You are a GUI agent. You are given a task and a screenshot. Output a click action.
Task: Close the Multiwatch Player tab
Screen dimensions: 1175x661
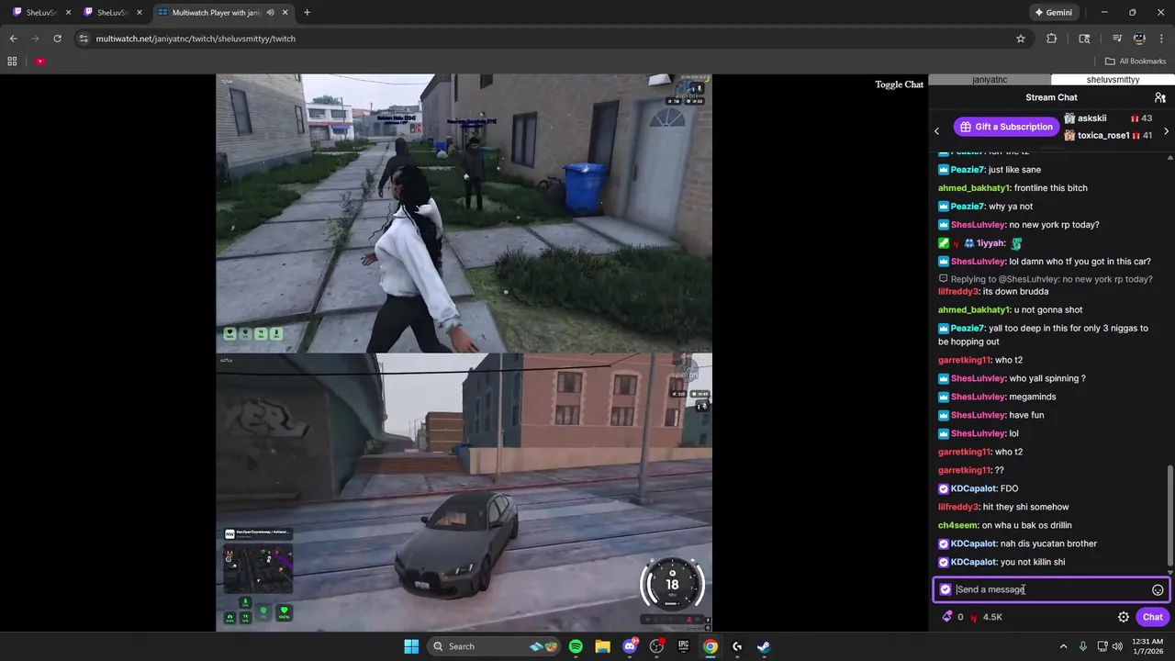285,12
